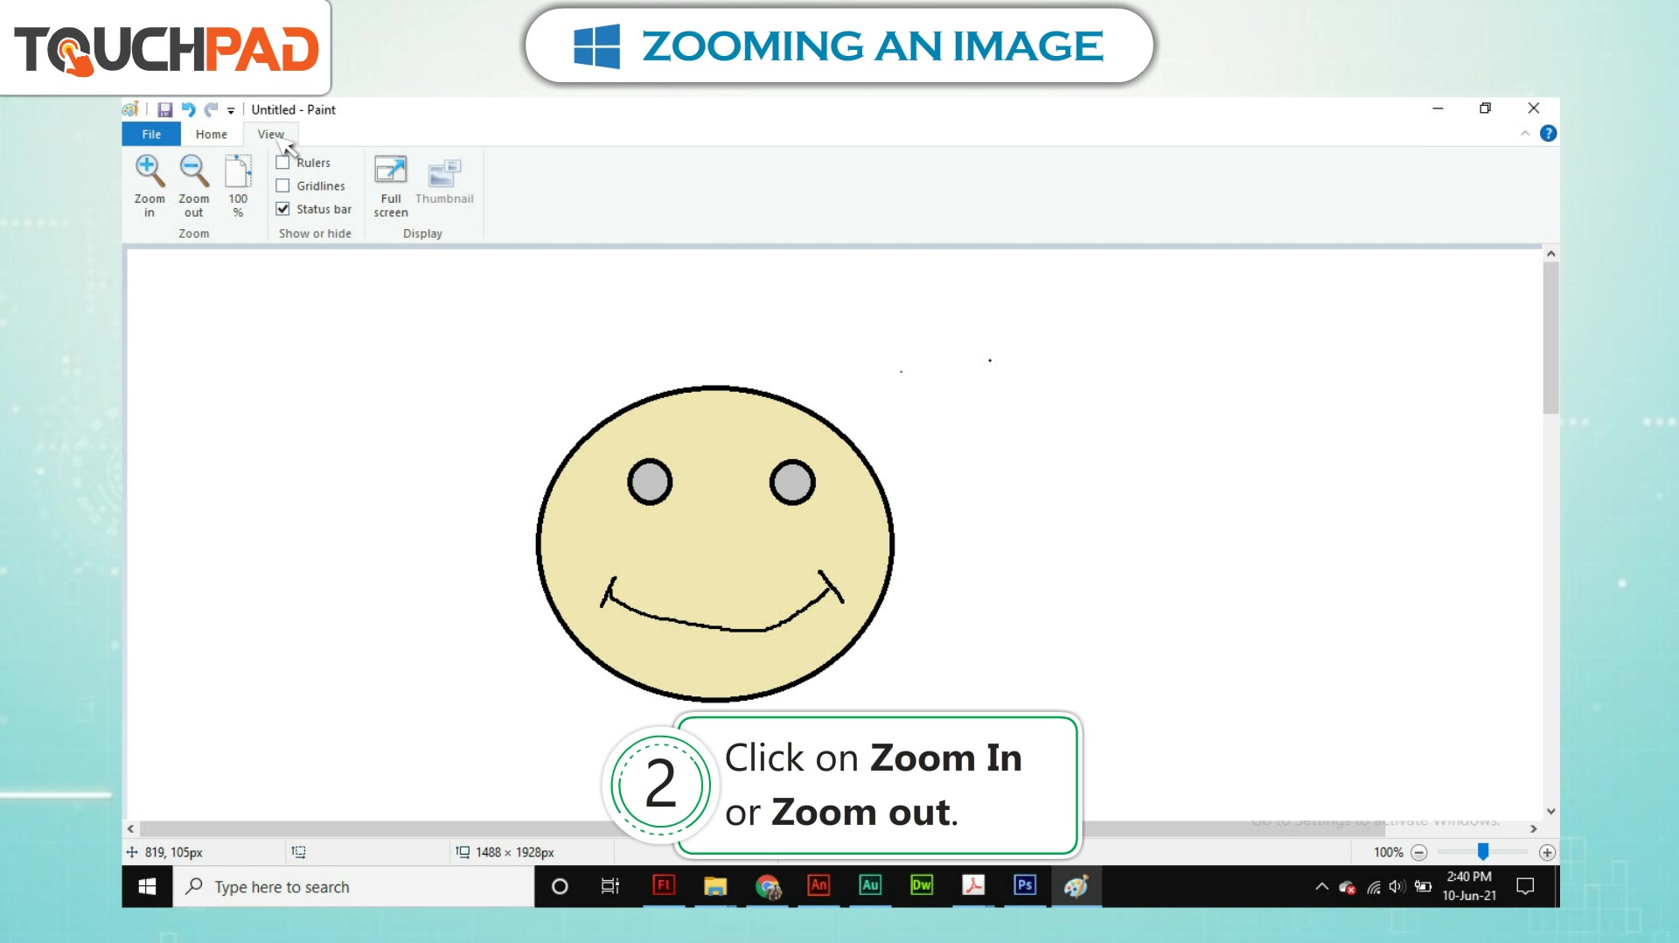Open the Windows Start menu

(x=147, y=886)
